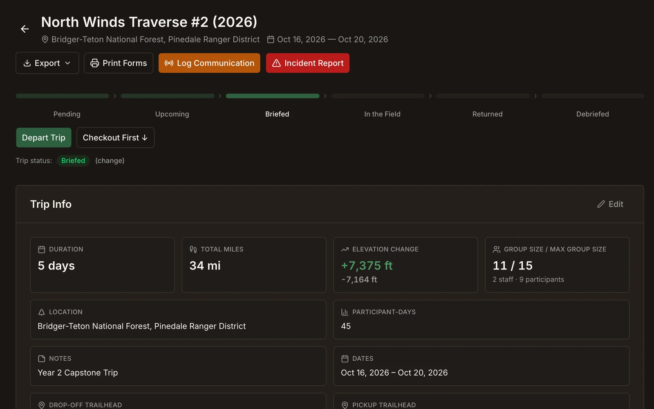
Task: Select the Pending stage label
Action: pyautogui.click(x=67, y=114)
